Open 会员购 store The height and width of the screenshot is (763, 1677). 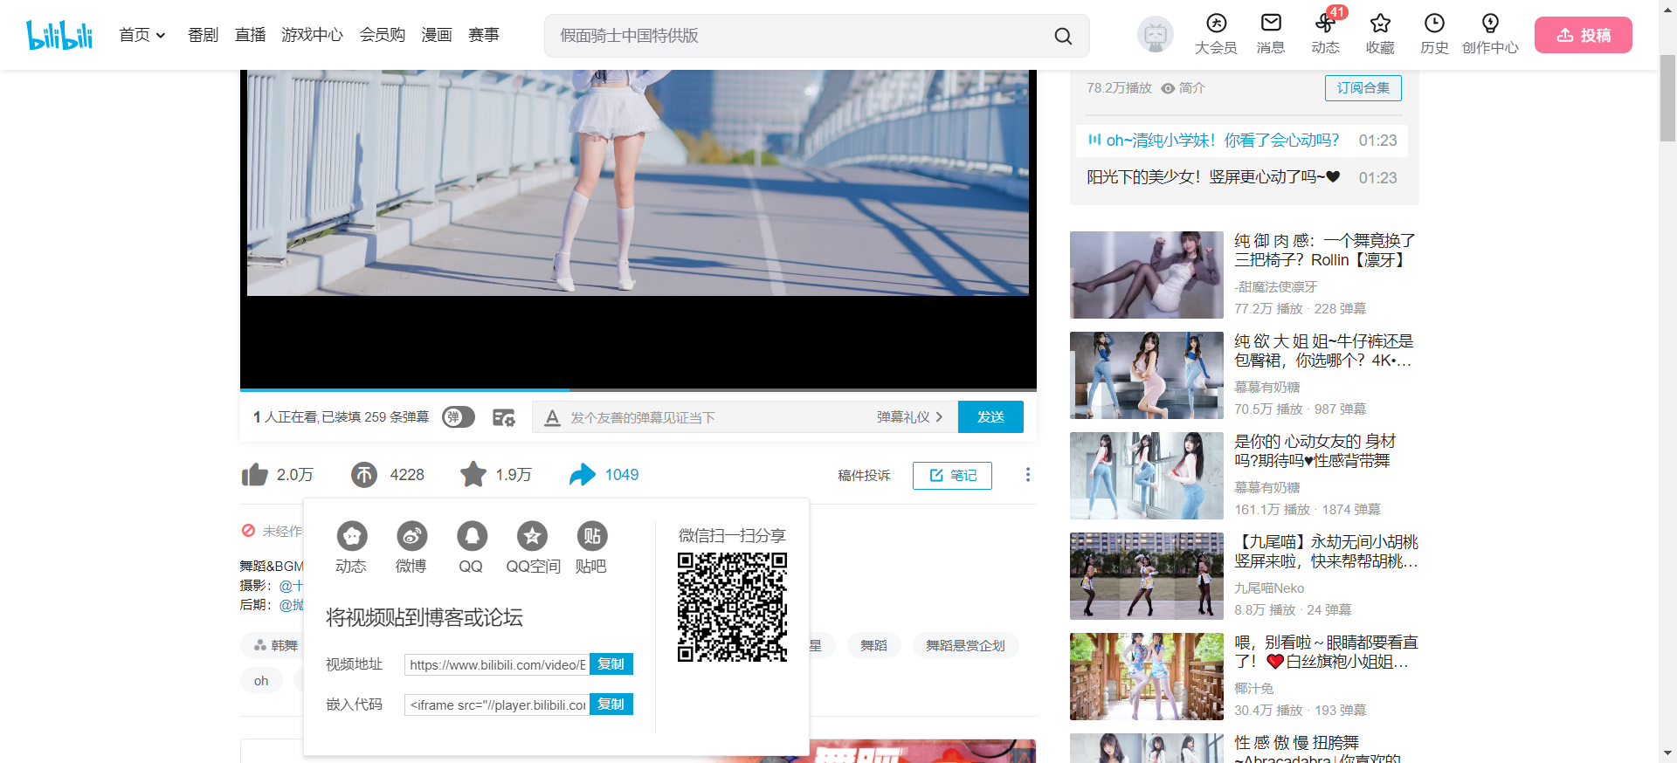[x=382, y=35]
